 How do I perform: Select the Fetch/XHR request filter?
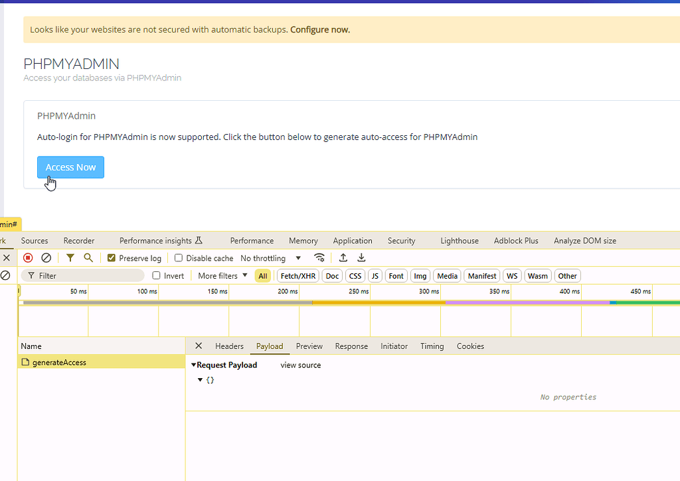pos(297,275)
